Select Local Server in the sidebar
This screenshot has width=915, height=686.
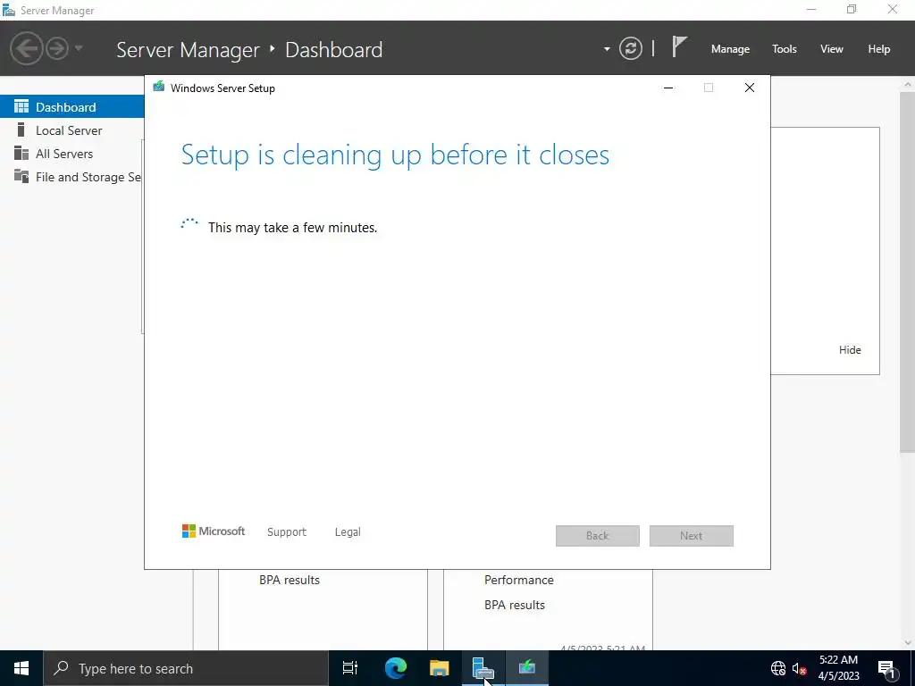(x=71, y=130)
